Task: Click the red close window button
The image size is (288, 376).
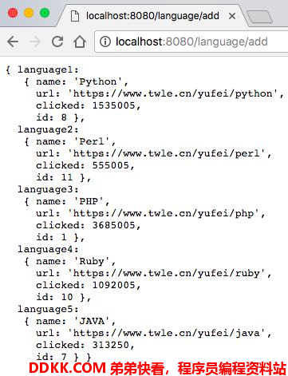Action: [x=13, y=13]
